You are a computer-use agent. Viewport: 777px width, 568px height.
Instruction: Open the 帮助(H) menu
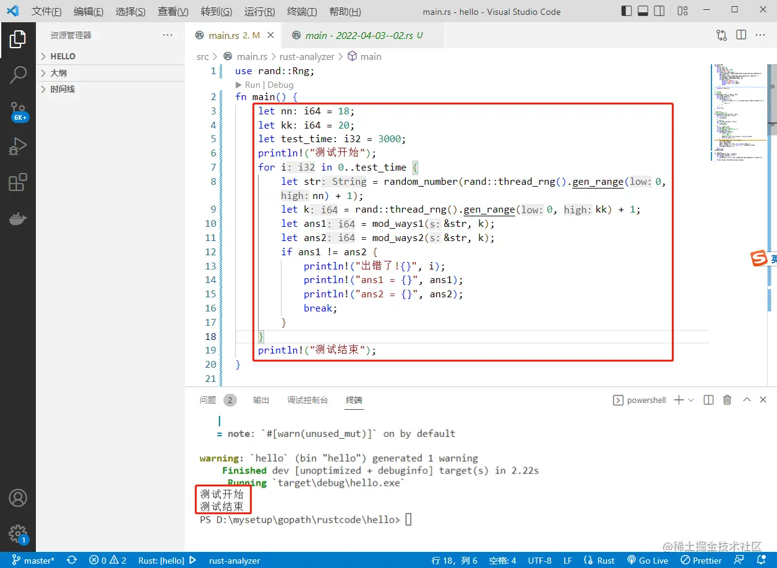point(345,12)
